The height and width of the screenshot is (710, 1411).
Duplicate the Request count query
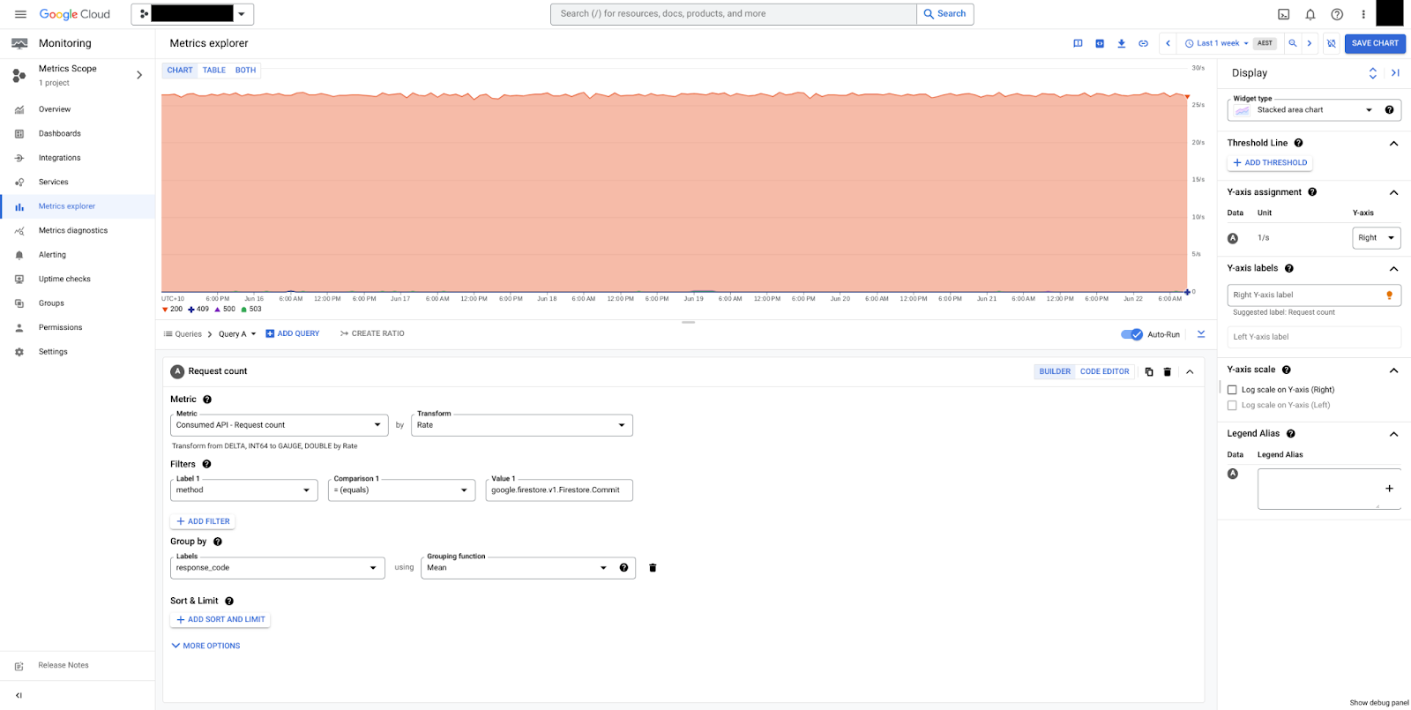tap(1148, 372)
